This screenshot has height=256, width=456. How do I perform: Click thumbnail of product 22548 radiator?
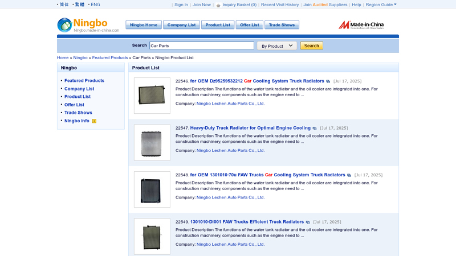[x=152, y=189]
